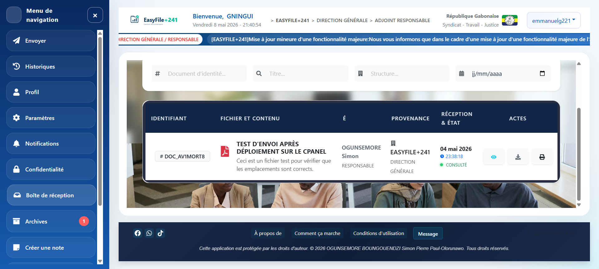The width and height of the screenshot is (599, 269).
Task: Click the red PDF file icon
Action: 225,151
